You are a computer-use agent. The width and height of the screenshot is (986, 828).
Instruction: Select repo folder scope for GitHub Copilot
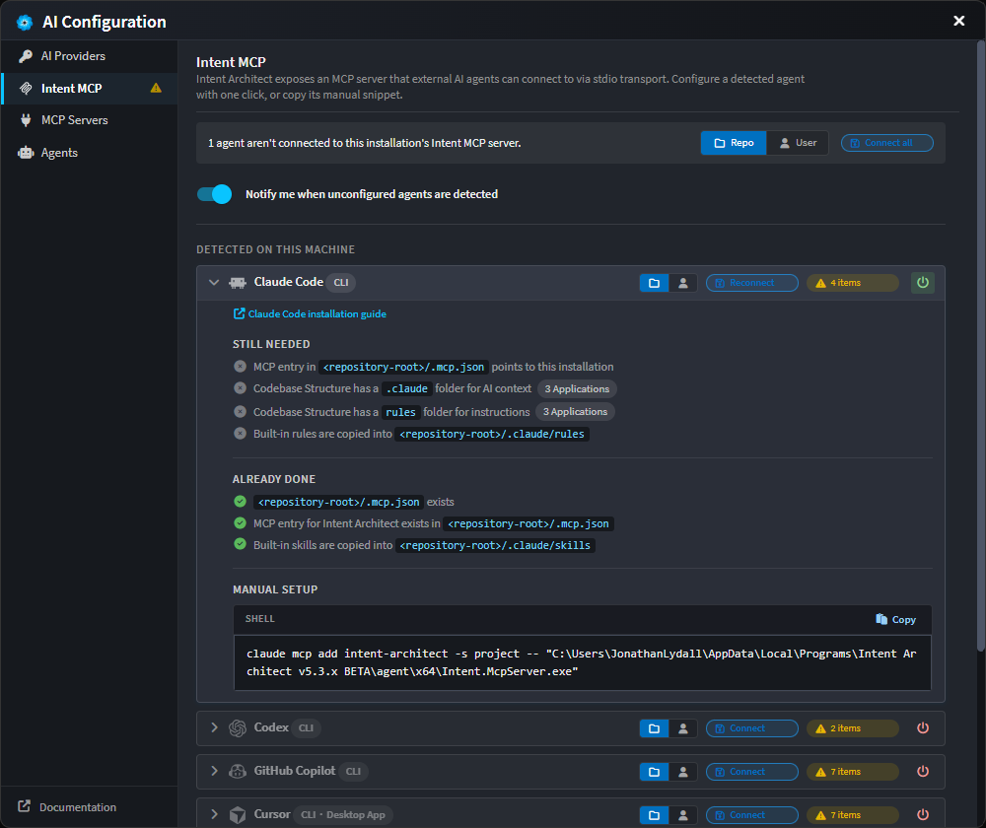(654, 772)
